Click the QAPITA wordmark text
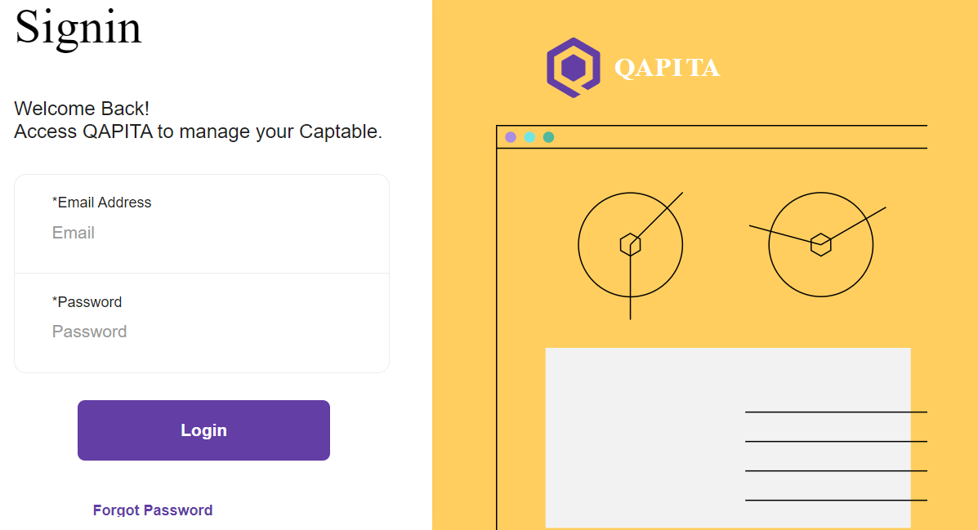Viewport: 978px width, 530px height. (x=667, y=68)
